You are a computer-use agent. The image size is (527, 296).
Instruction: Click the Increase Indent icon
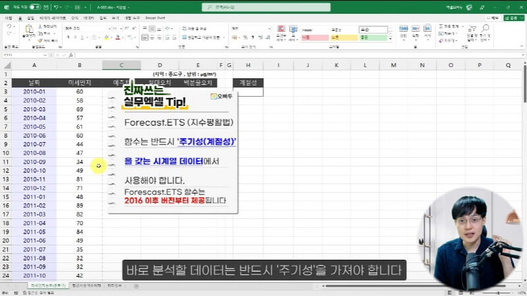[x=174, y=37]
